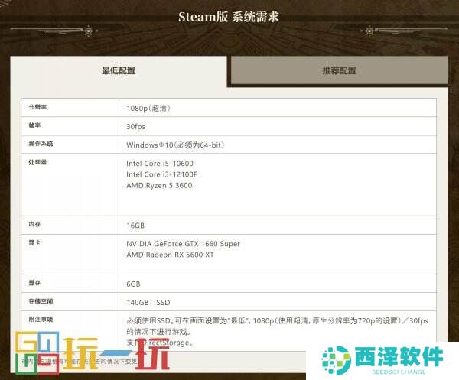Click 'AMD Radeon RX 5600 XT' entry
Image resolution: width=459 pixels, height=380 pixels.
[x=170, y=255]
